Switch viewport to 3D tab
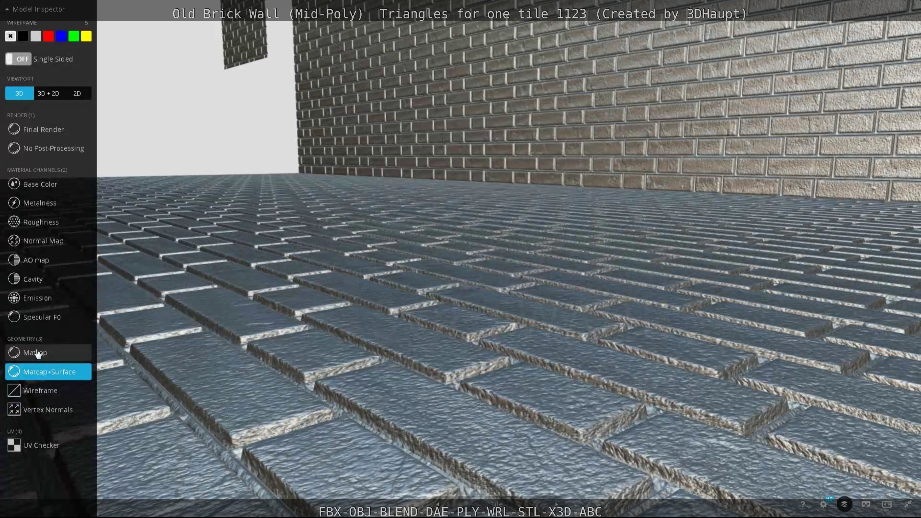The height and width of the screenshot is (518, 921). point(19,93)
